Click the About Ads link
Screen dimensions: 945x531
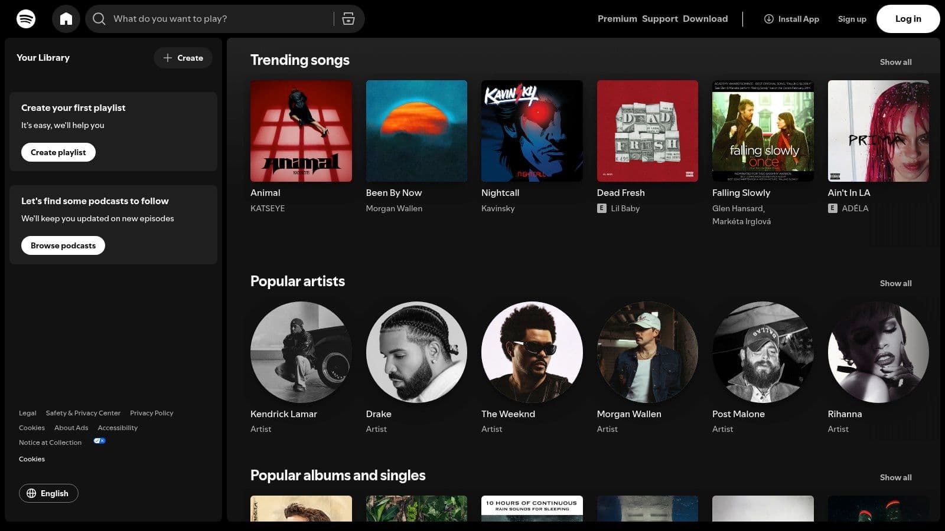(71, 428)
